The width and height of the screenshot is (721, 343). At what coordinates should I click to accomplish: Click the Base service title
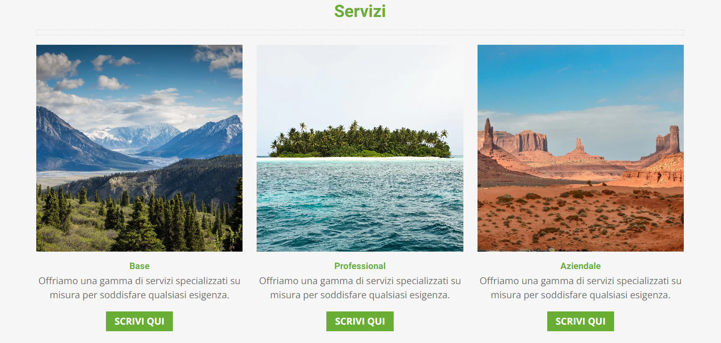139,266
